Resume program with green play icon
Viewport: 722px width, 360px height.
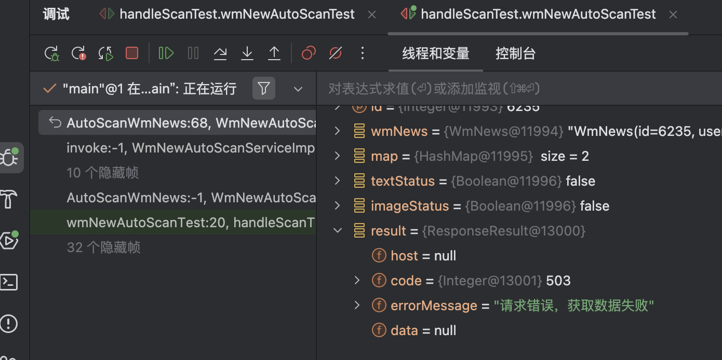166,53
